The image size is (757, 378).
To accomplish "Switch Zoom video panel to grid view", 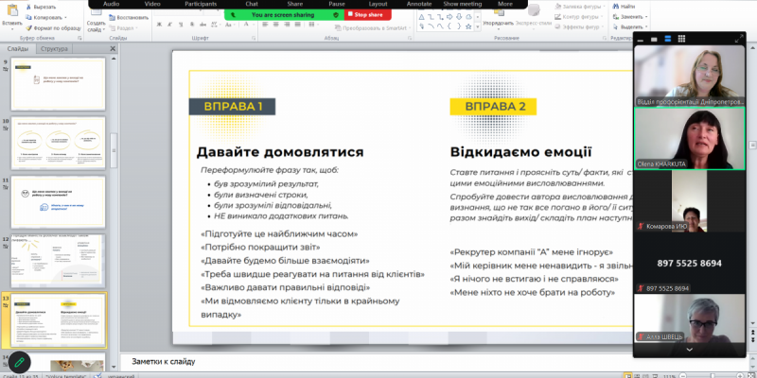I will click(681, 39).
